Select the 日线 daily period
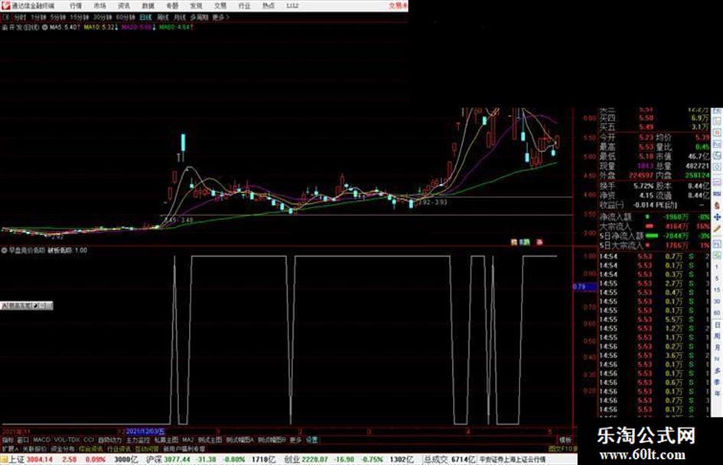This screenshot has width=723, height=465. click(145, 17)
